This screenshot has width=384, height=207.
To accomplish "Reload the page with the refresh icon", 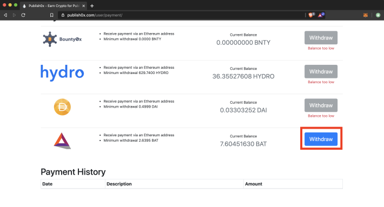I will pos(23,15).
